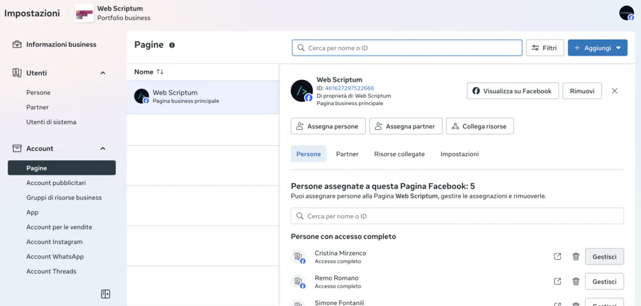The width and height of the screenshot is (641, 306).
Task: Open Partner in the sidebar
Action: click(38, 108)
